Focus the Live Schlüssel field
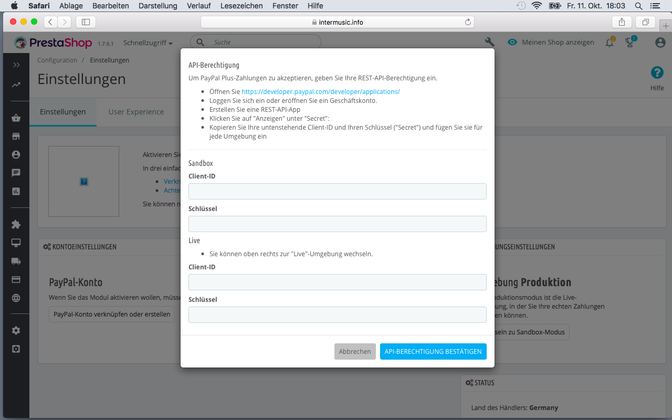The image size is (672, 420). click(x=338, y=315)
